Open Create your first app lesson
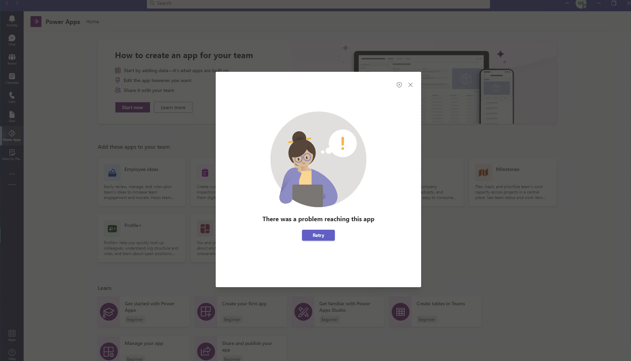This screenshot has height=361, width=631. [241, 312]
